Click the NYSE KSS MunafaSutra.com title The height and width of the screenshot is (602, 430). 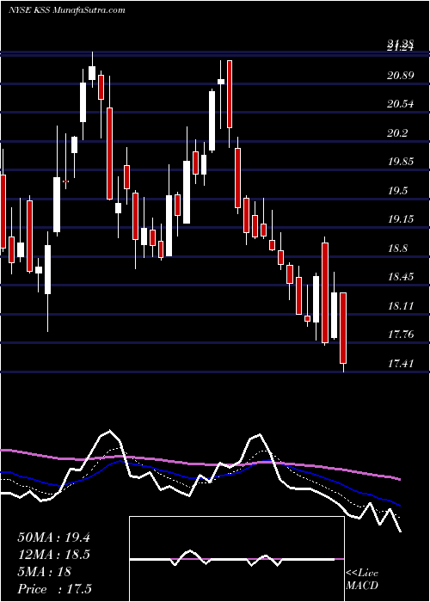tap(66, 10)
